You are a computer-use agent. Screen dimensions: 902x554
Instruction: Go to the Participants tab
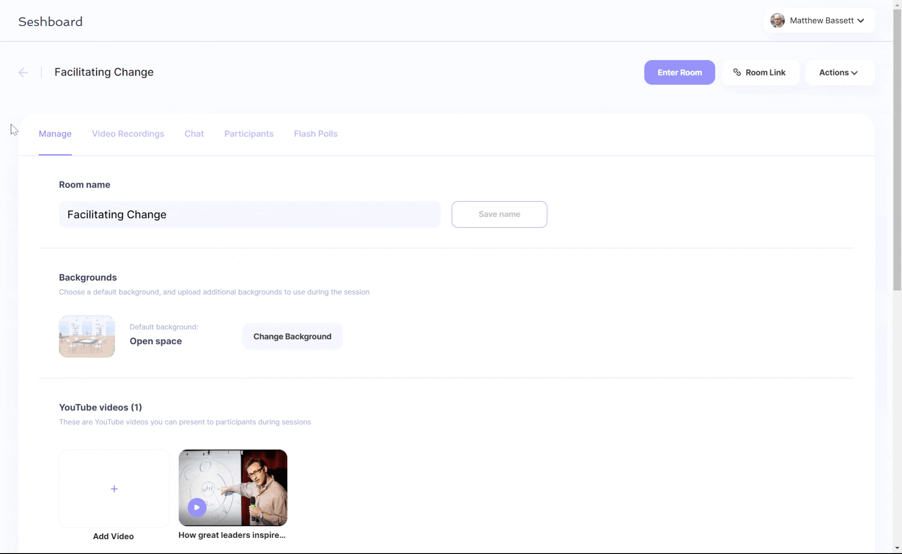[x=249, y=134]
